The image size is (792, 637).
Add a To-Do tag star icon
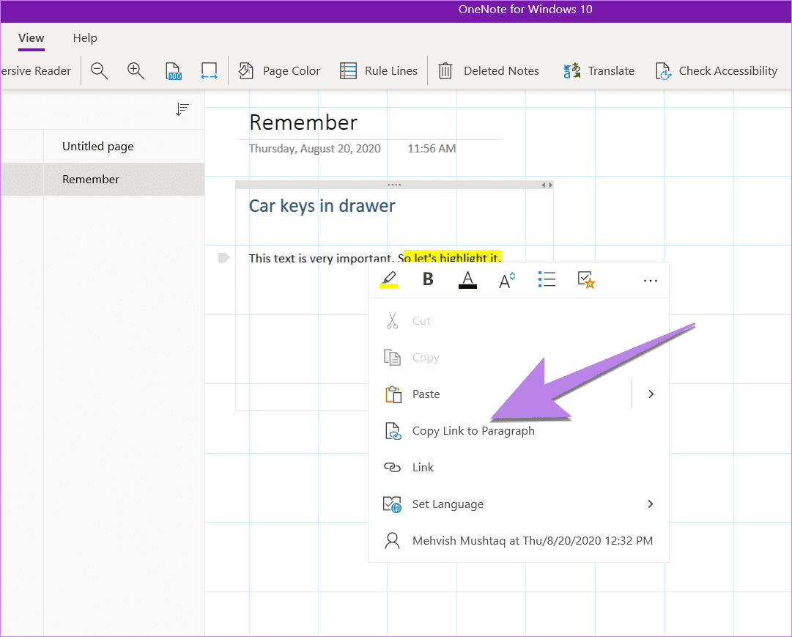[x=586, y=279]
